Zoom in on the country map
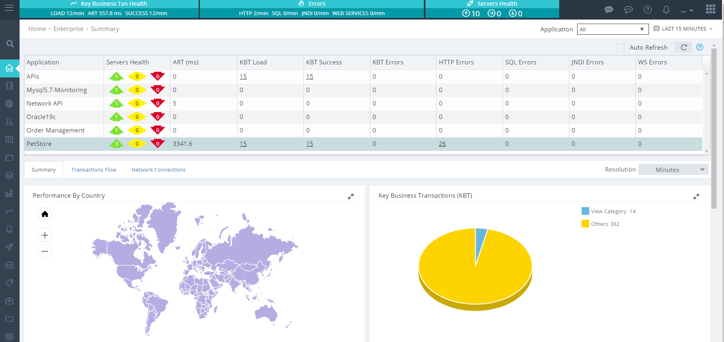The image size is (724, 342). 45,235
